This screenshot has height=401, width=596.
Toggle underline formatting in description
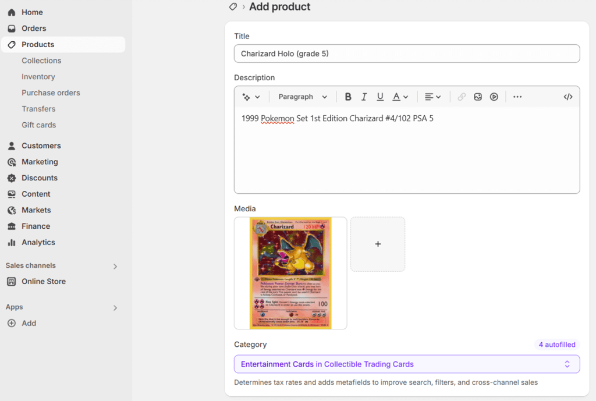[380, 97]
